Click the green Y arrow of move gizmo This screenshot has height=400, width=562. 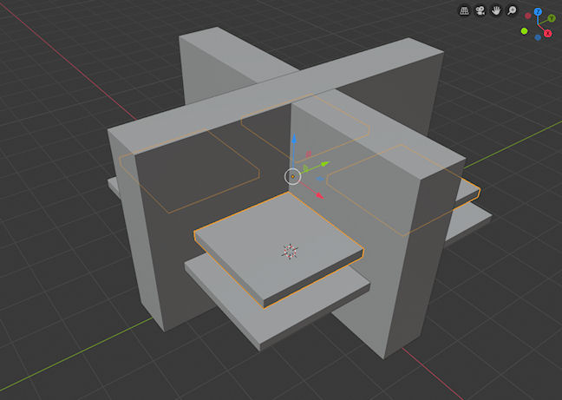tap(326, 163)
